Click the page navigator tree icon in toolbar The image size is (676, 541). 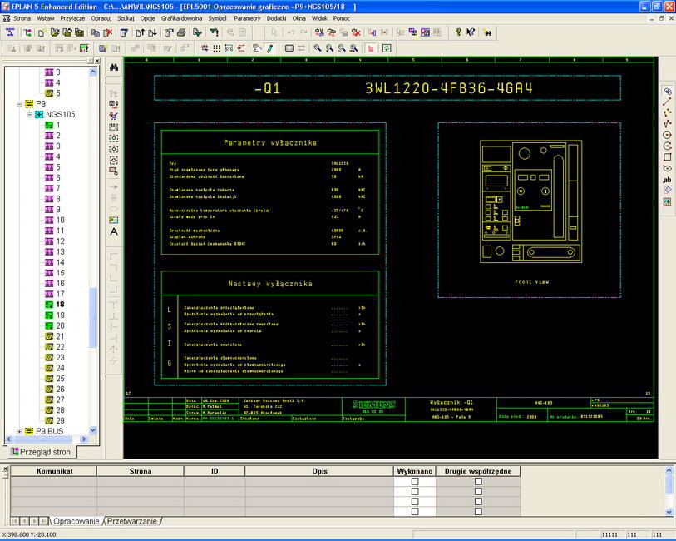click(x=27, y=32)
